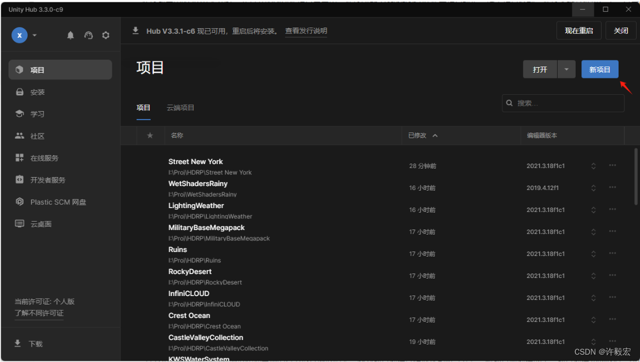Click the New Project button
The image size is (640, 362).
[599, 69]
